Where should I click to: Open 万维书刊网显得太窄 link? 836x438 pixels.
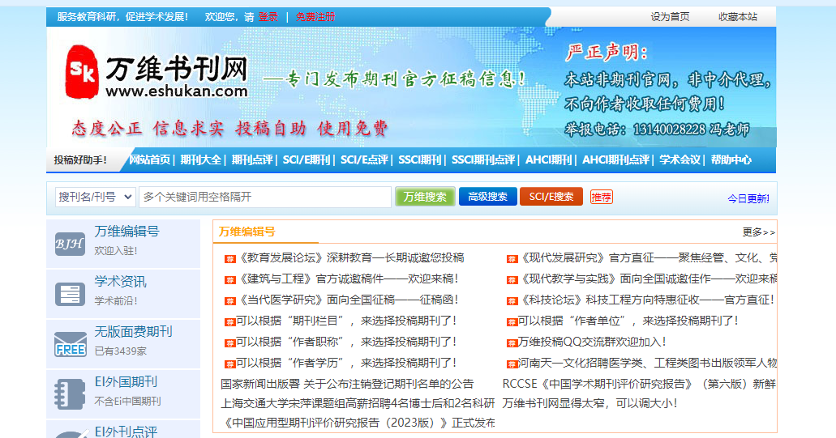point(589,403)
